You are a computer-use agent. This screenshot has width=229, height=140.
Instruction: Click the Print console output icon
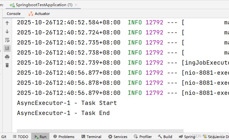(x=7, y=57)
